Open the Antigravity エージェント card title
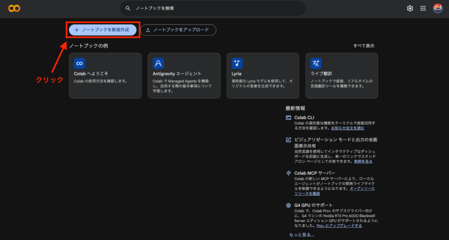449x240 pixels. [x=177, y=74]
